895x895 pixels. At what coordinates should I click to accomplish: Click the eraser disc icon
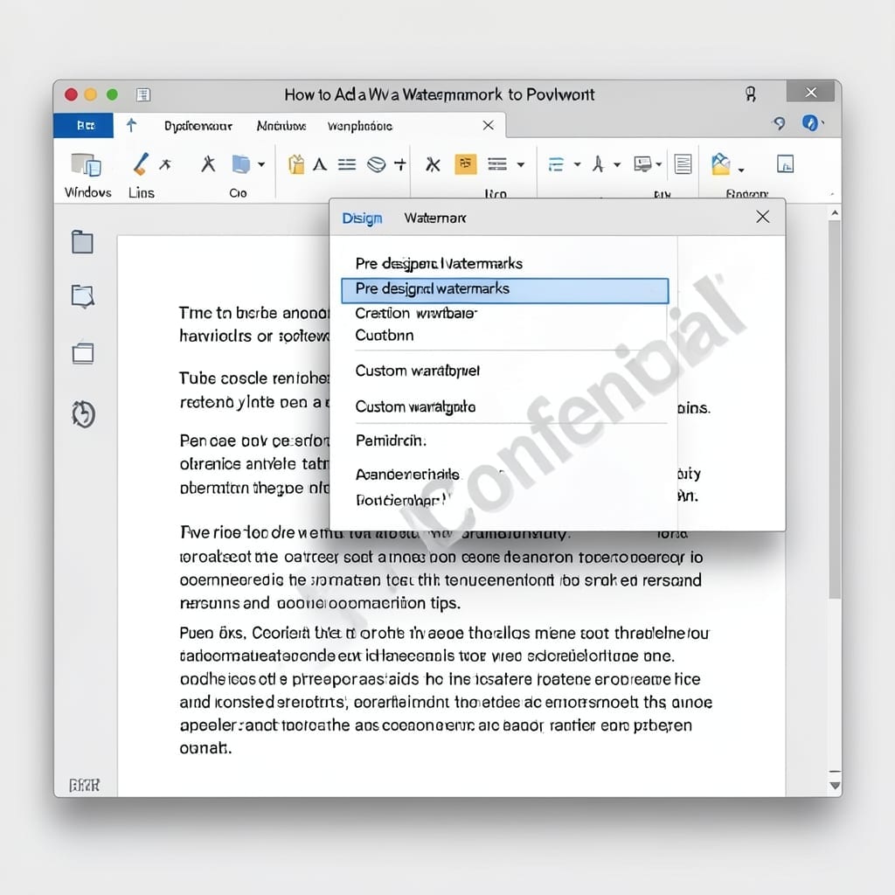coord(376,165)
